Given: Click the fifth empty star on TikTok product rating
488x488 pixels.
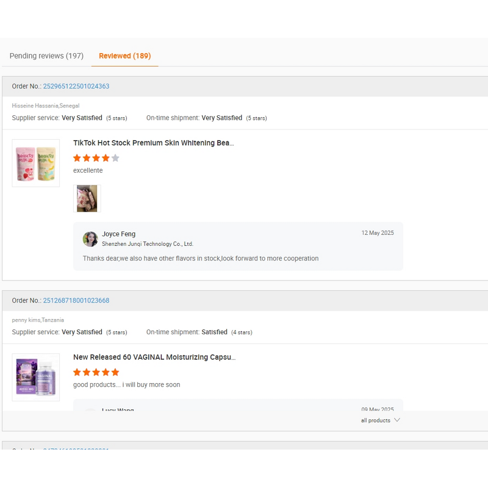Looking at the screenshot, I should (x=114, y=157).
